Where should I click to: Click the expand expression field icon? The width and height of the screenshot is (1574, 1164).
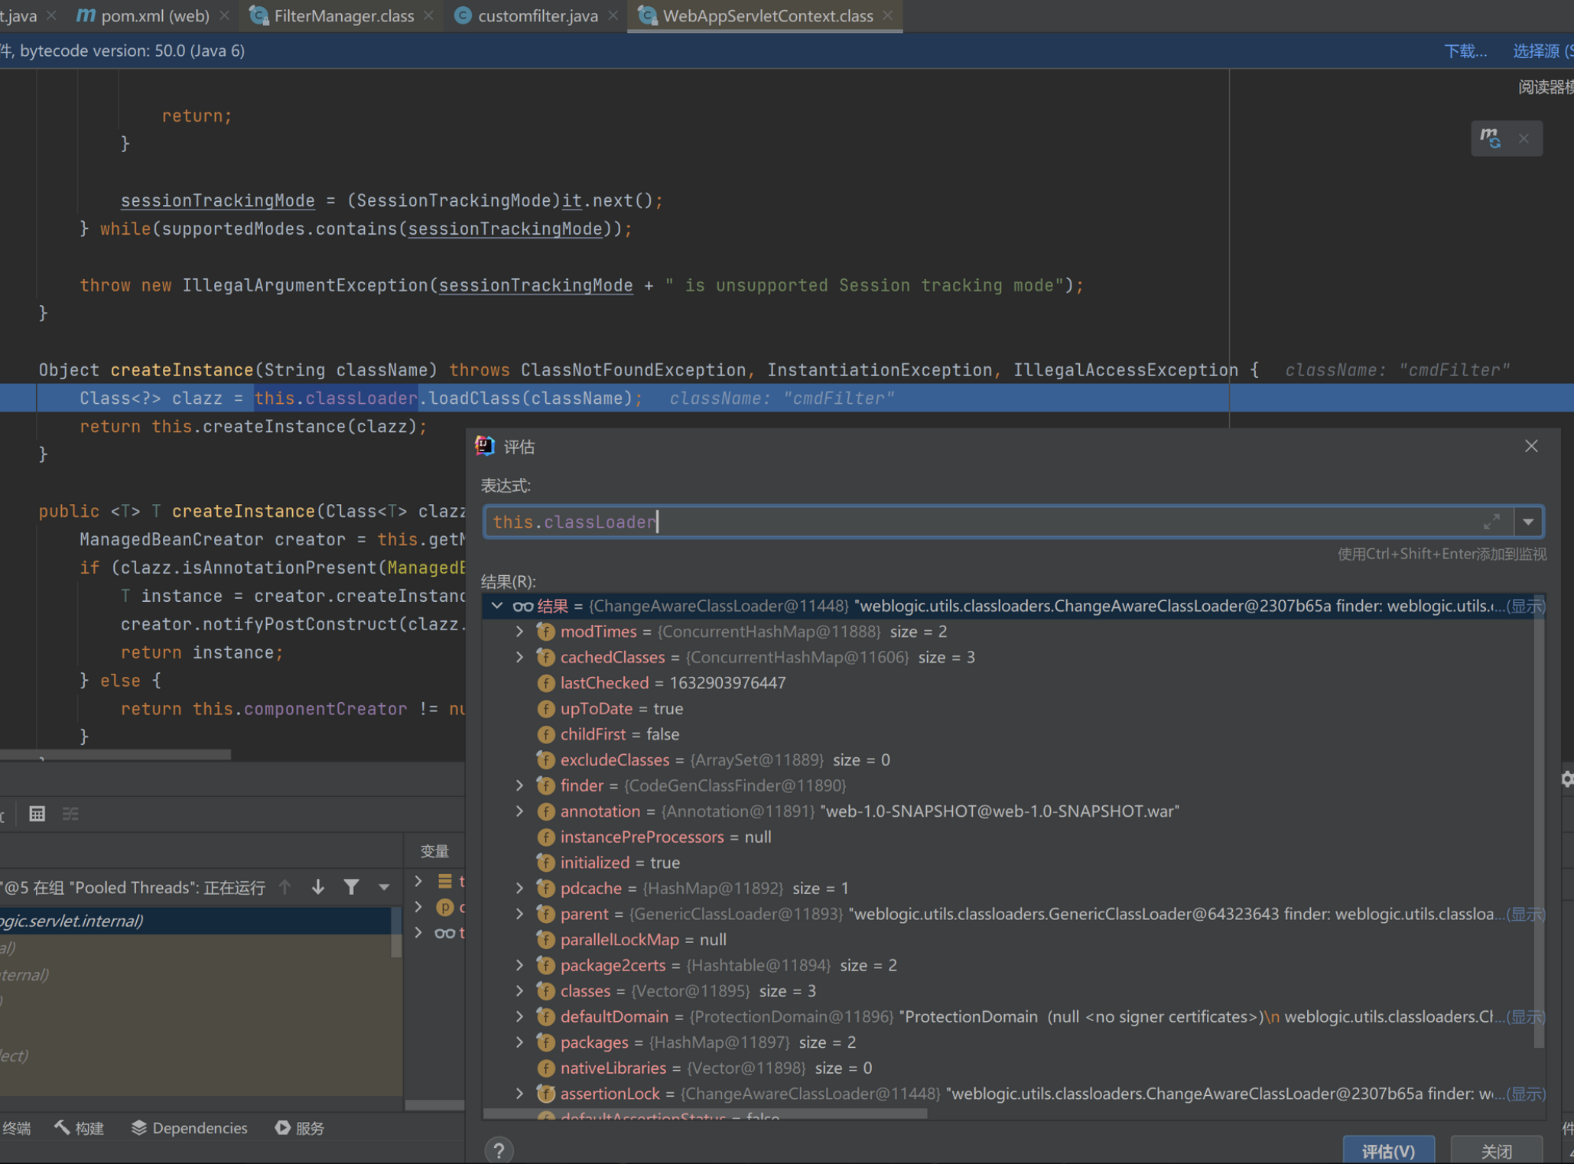click(x=1491, y=522)
